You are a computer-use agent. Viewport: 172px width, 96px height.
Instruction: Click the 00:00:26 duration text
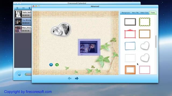coord(26,15)
